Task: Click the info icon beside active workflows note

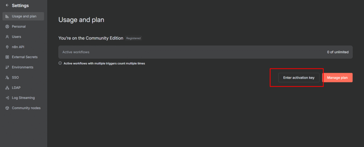Action: click(60, 64)
